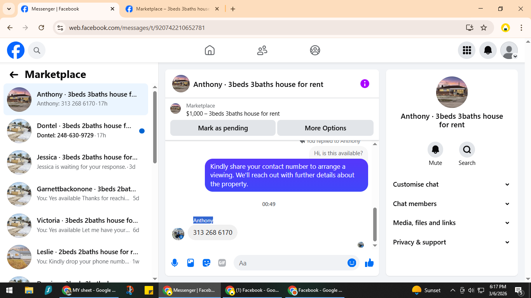
Task: Expand the Chat members section
Action: pyautogui.click(x=451, y=204)
